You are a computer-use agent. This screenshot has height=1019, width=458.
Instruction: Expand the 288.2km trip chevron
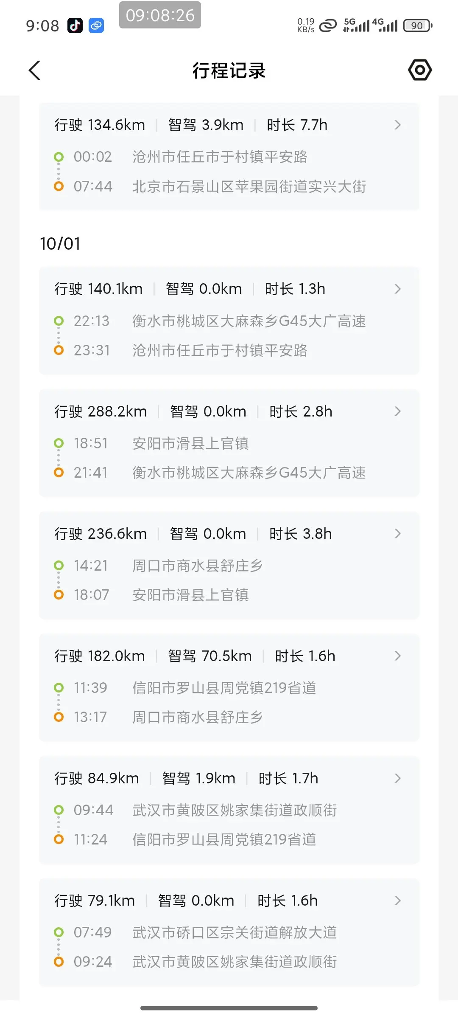tap(397, 411)
